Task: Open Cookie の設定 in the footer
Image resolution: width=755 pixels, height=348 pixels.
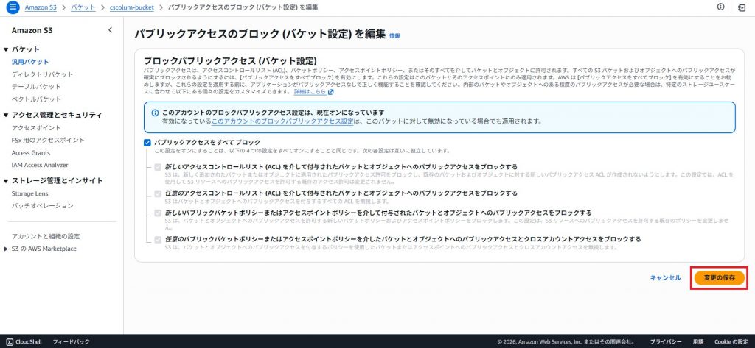Action: [x=731, y=341]
